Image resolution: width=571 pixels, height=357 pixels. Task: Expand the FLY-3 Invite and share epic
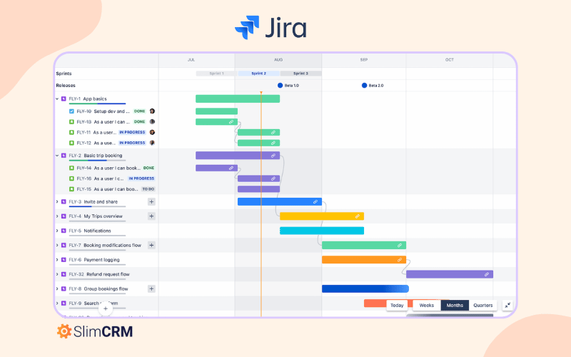(x=57, y=202)
